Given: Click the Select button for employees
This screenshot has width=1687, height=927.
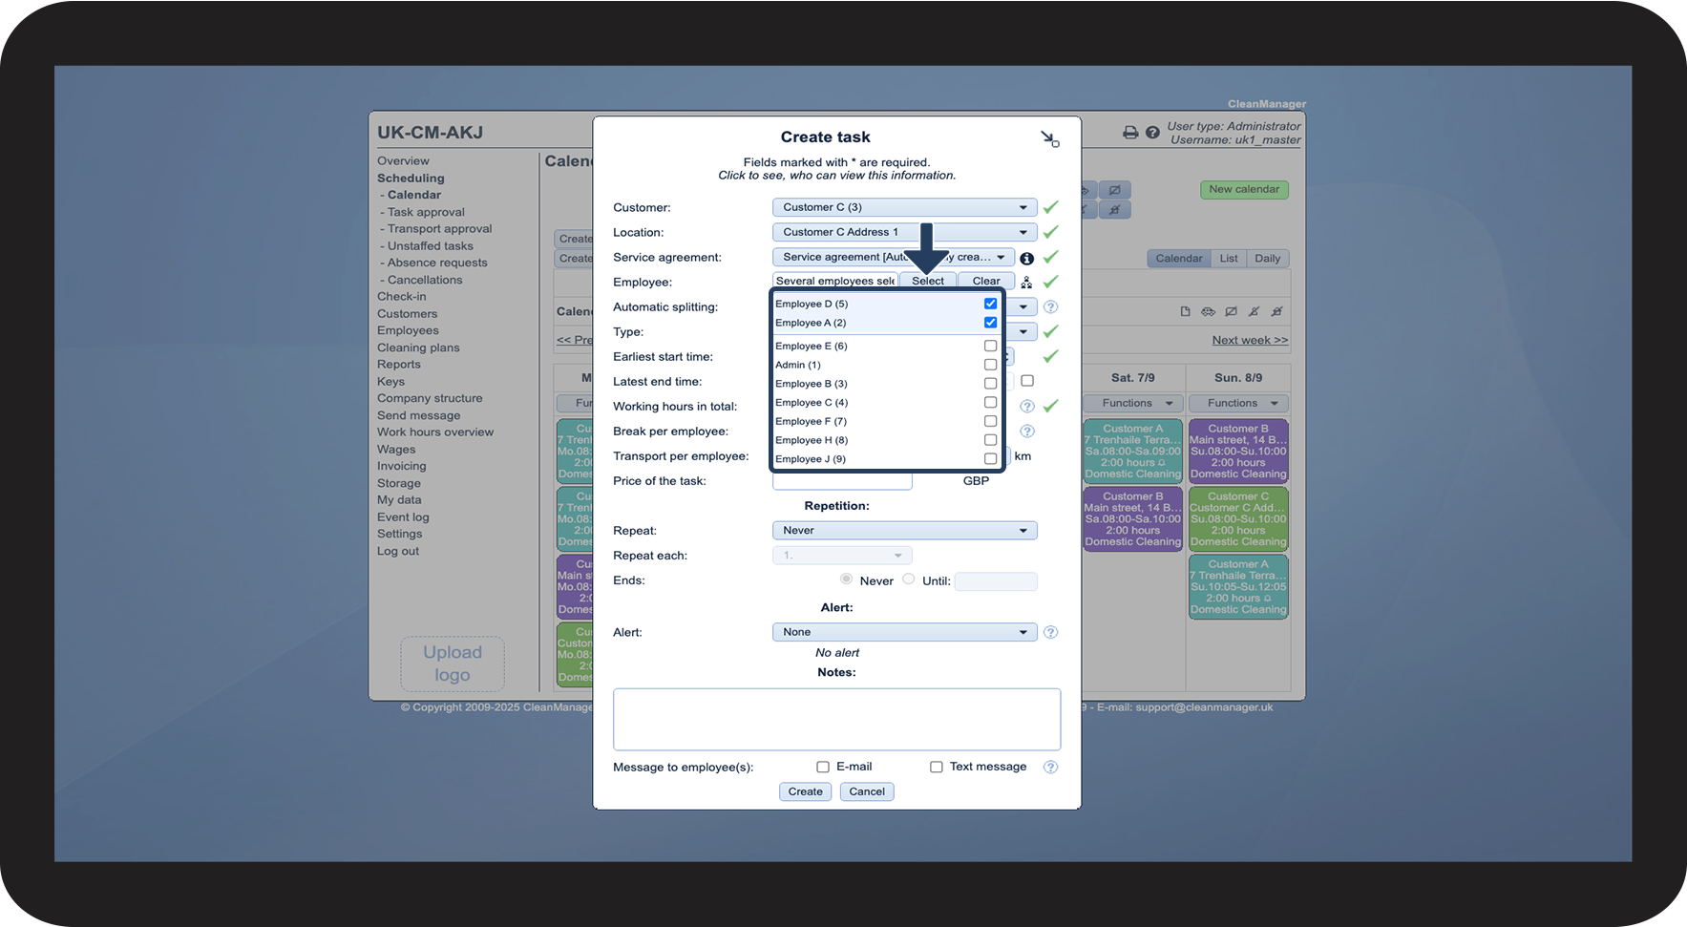Looking at the screenshot, I should 928,281.
